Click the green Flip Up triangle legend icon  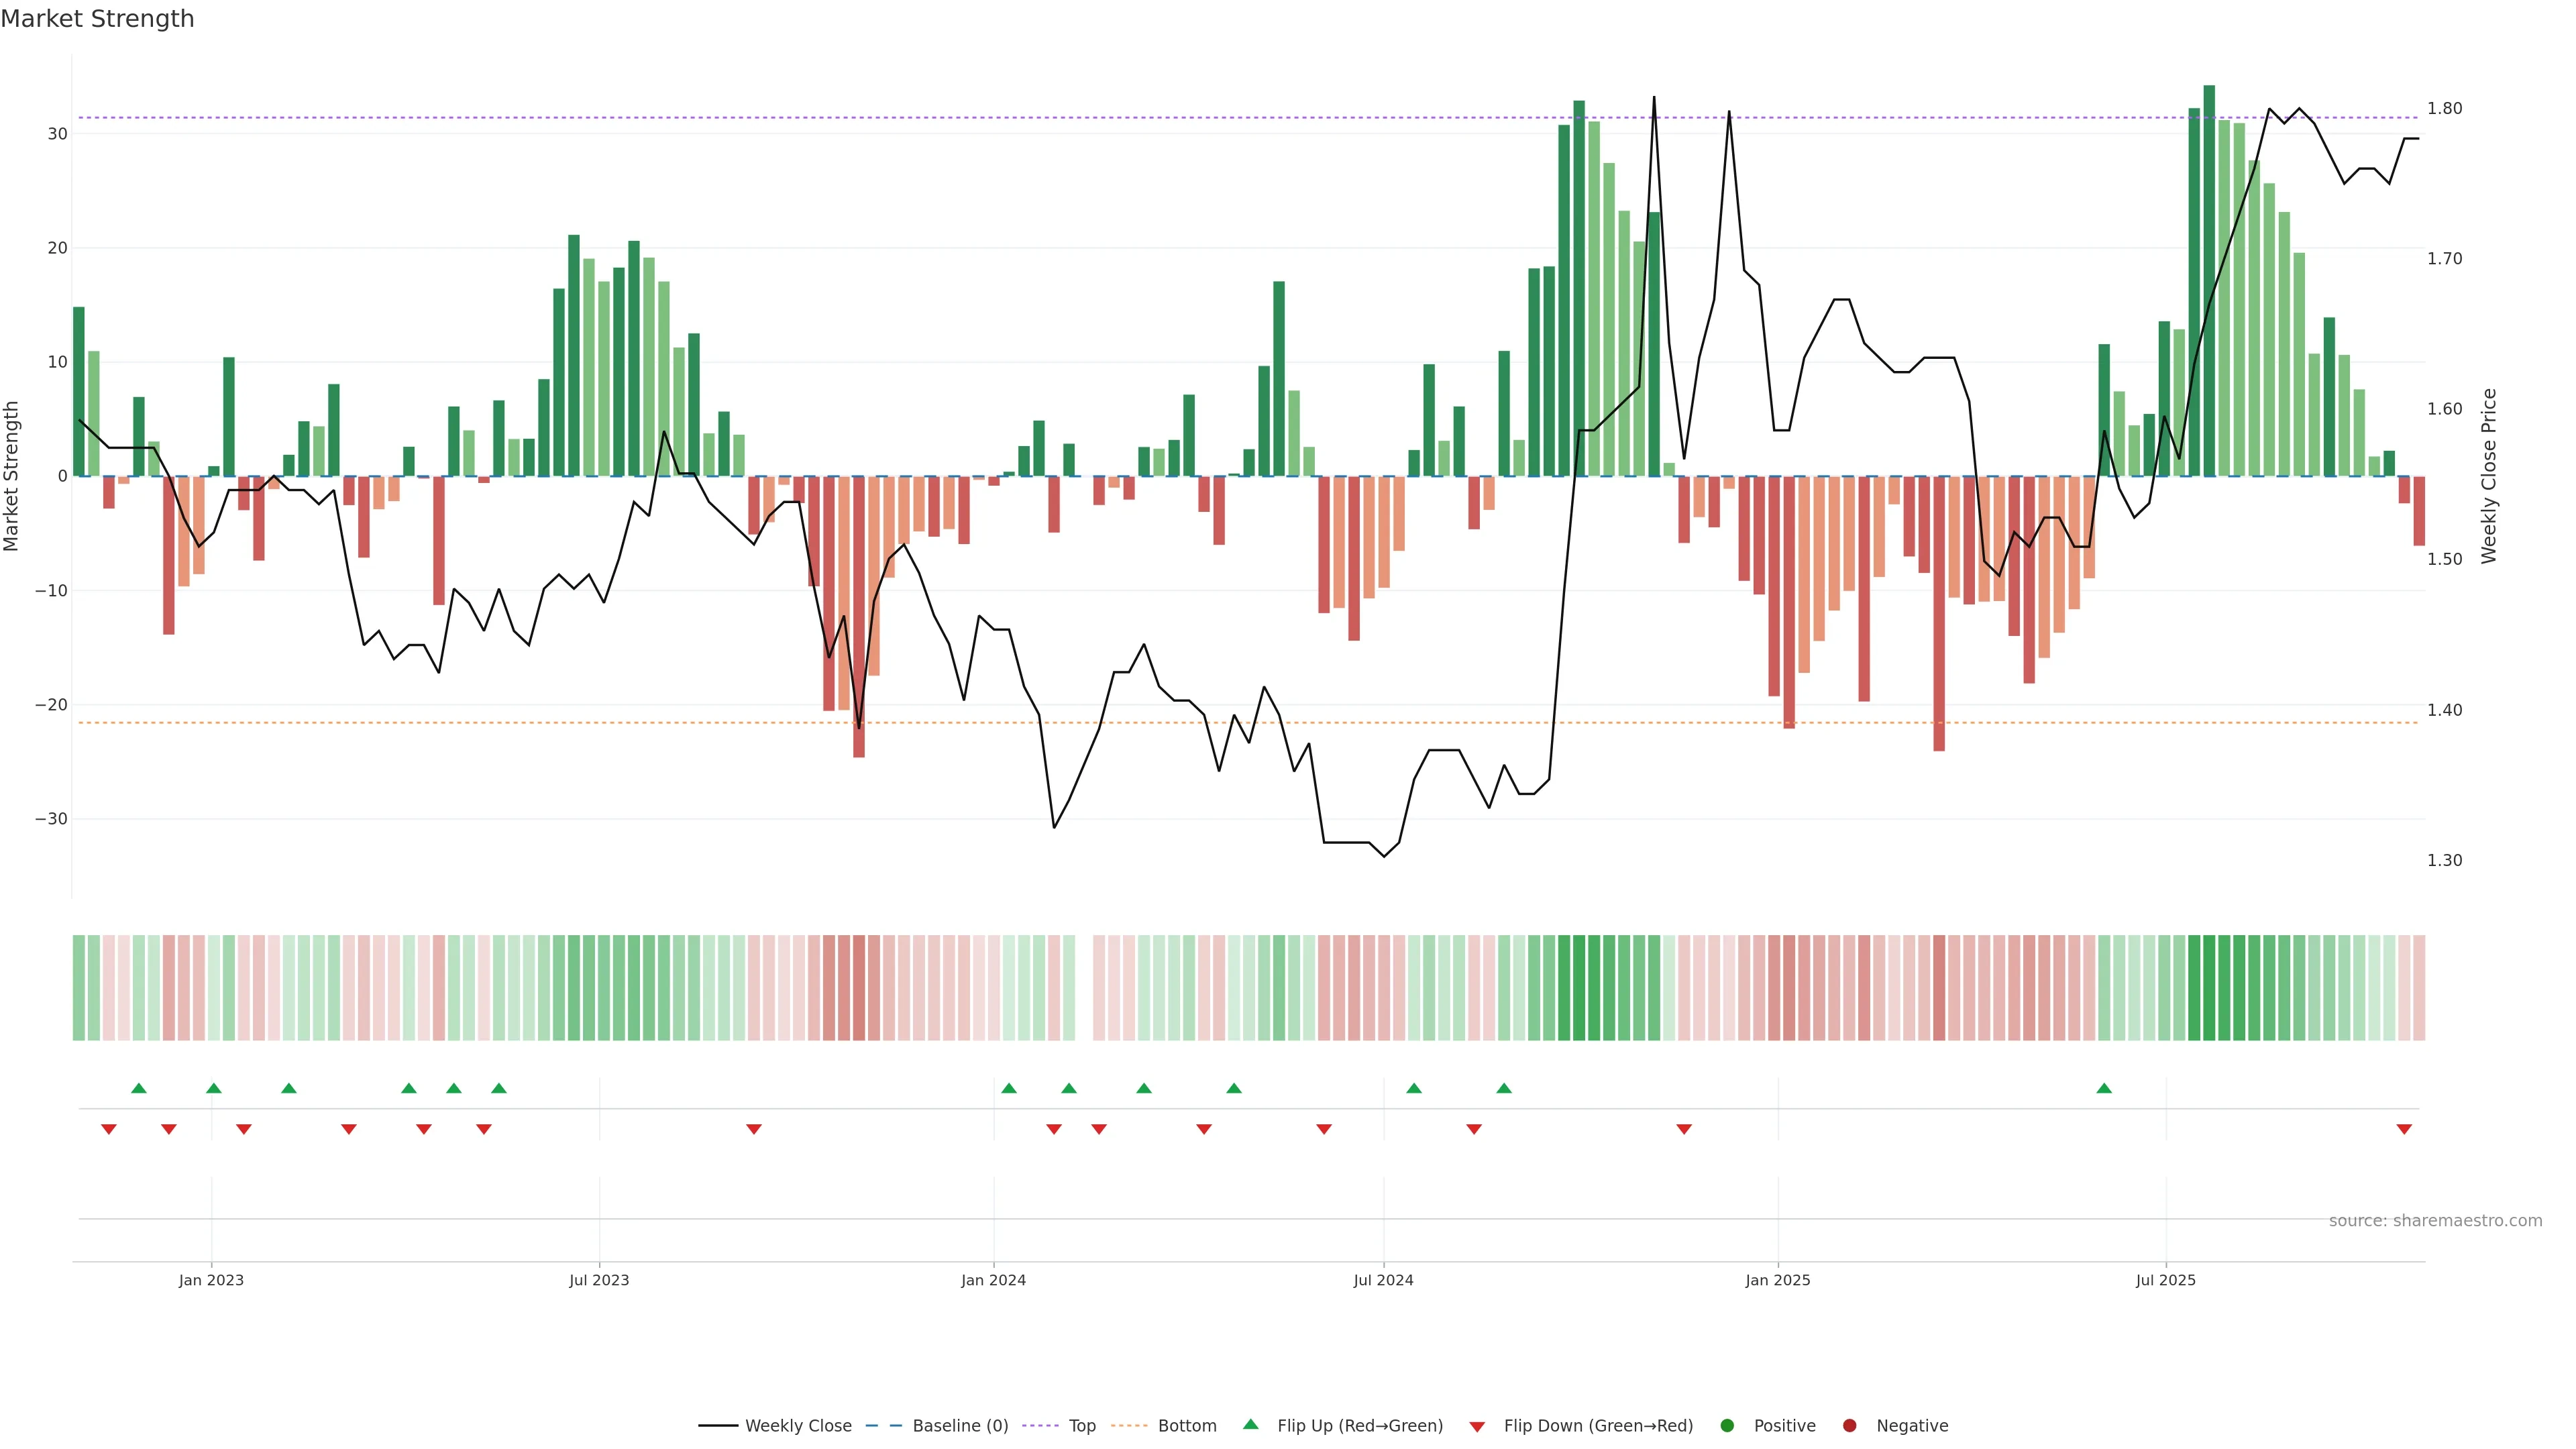tap(1250, 1425)
